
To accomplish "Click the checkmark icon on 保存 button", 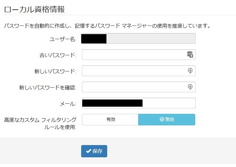I will tap(88, 151).
